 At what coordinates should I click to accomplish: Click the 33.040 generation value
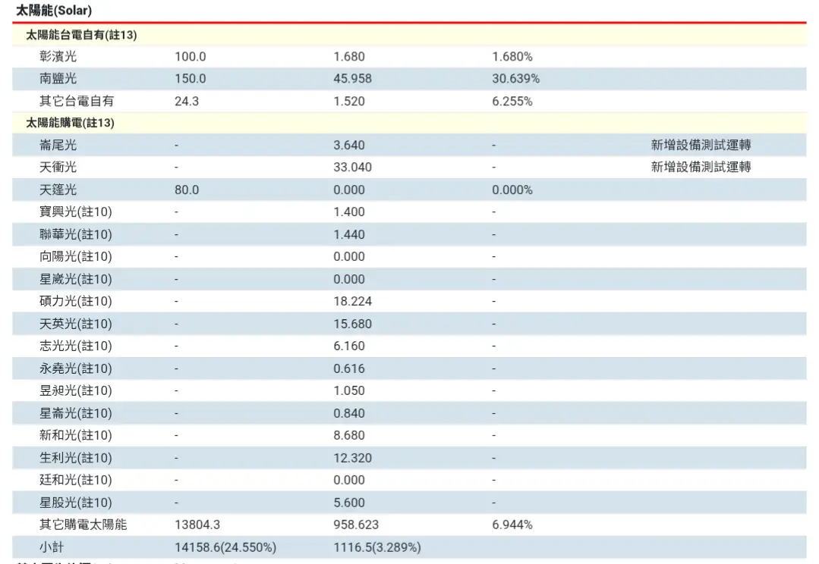click(x=352, y=168)
